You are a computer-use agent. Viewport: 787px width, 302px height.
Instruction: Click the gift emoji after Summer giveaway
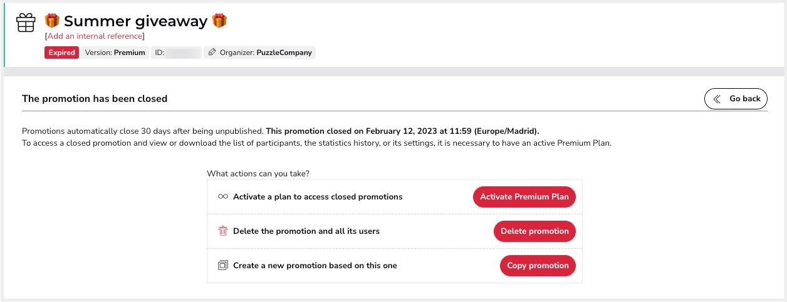219,21
